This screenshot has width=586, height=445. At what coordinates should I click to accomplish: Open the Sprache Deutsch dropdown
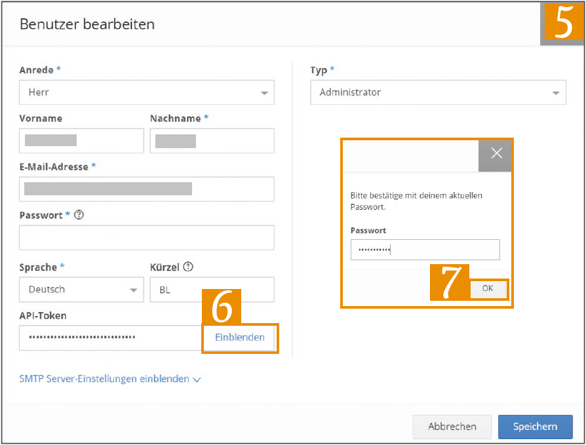[x=81, y=290]
